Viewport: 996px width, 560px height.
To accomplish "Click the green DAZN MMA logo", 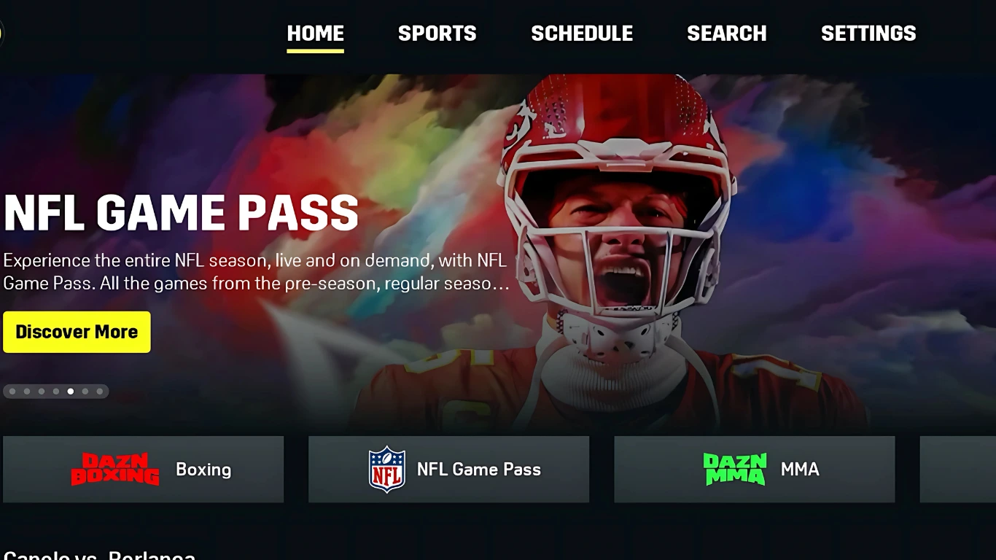I will 735,470.
